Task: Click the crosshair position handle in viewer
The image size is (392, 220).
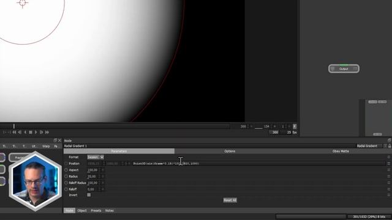Action: [23, 3]
